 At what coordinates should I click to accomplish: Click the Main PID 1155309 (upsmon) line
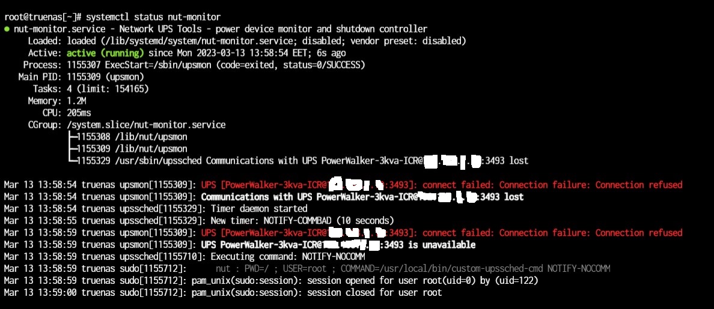[x=81, y=77]
